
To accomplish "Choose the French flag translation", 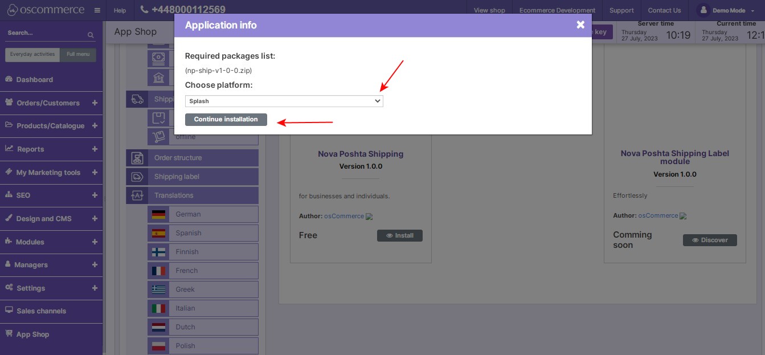I will pos(203,271).
